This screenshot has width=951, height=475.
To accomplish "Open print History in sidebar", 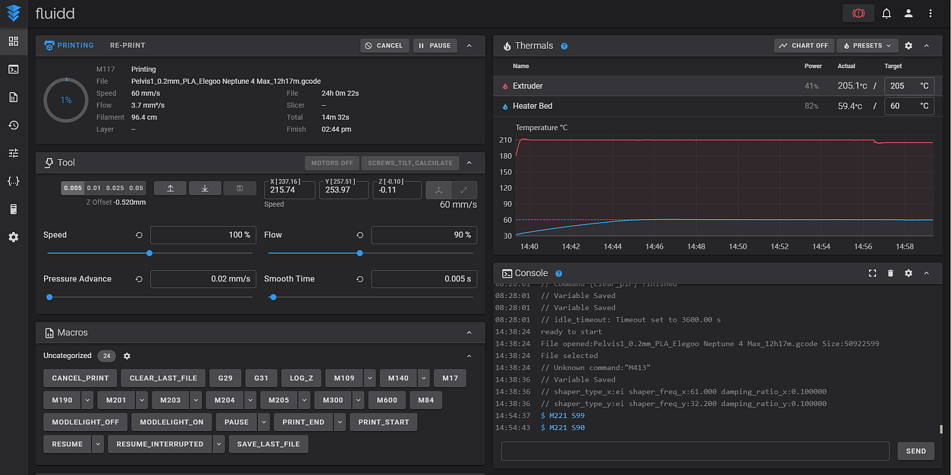I will (13, 125).
